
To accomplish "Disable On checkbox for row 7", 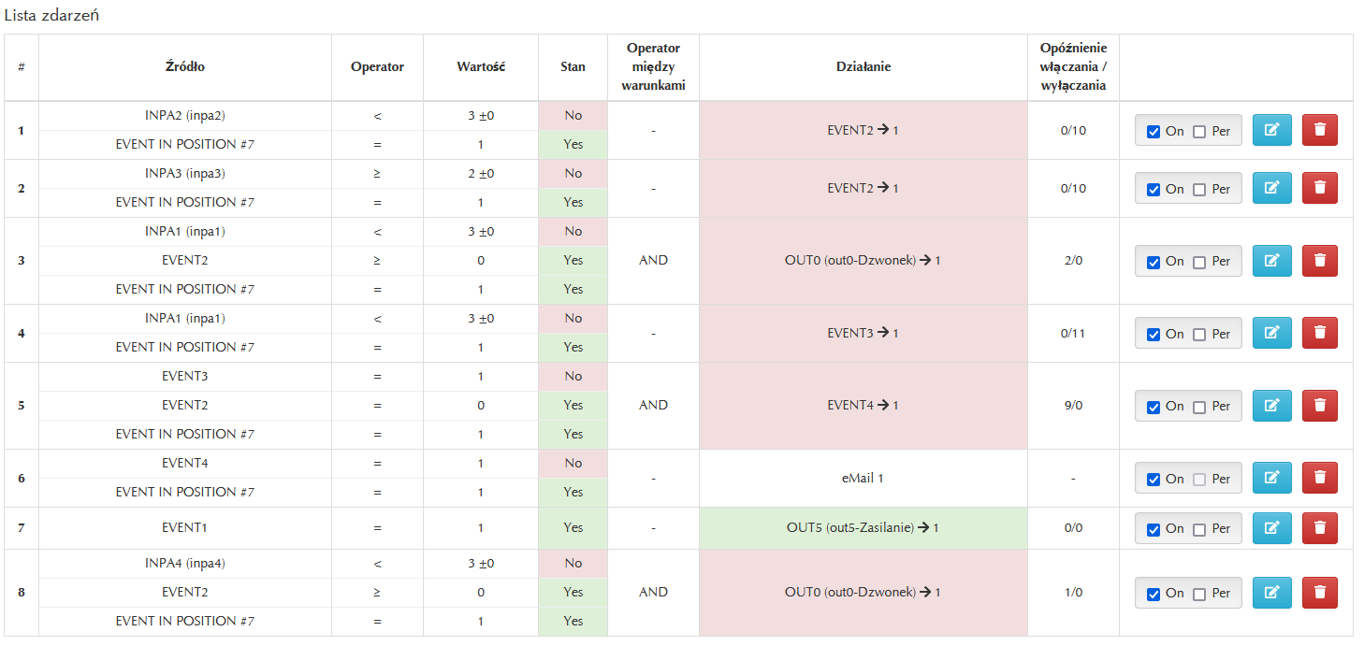I will (1154, 530).
